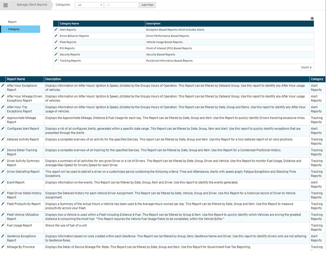This screenshot has width=326, height=256.
Task: Edit the Configured Alert Report
Action: click(x=2, y=129)
